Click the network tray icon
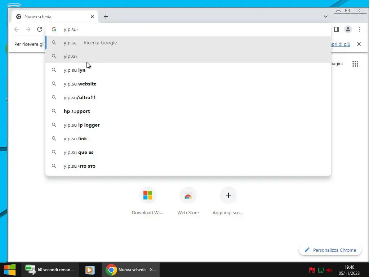 click(x=321, y=270)
